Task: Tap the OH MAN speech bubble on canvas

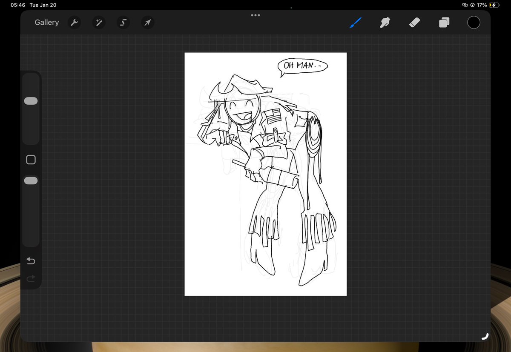Action: click(303, 67)
